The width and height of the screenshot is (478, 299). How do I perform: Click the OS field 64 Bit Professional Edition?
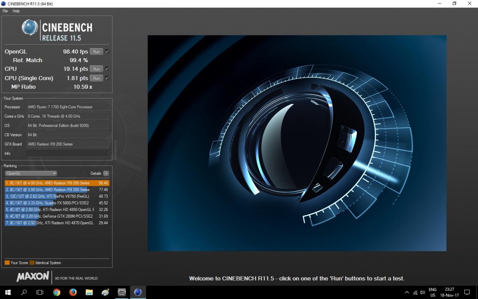pos(67,126)
